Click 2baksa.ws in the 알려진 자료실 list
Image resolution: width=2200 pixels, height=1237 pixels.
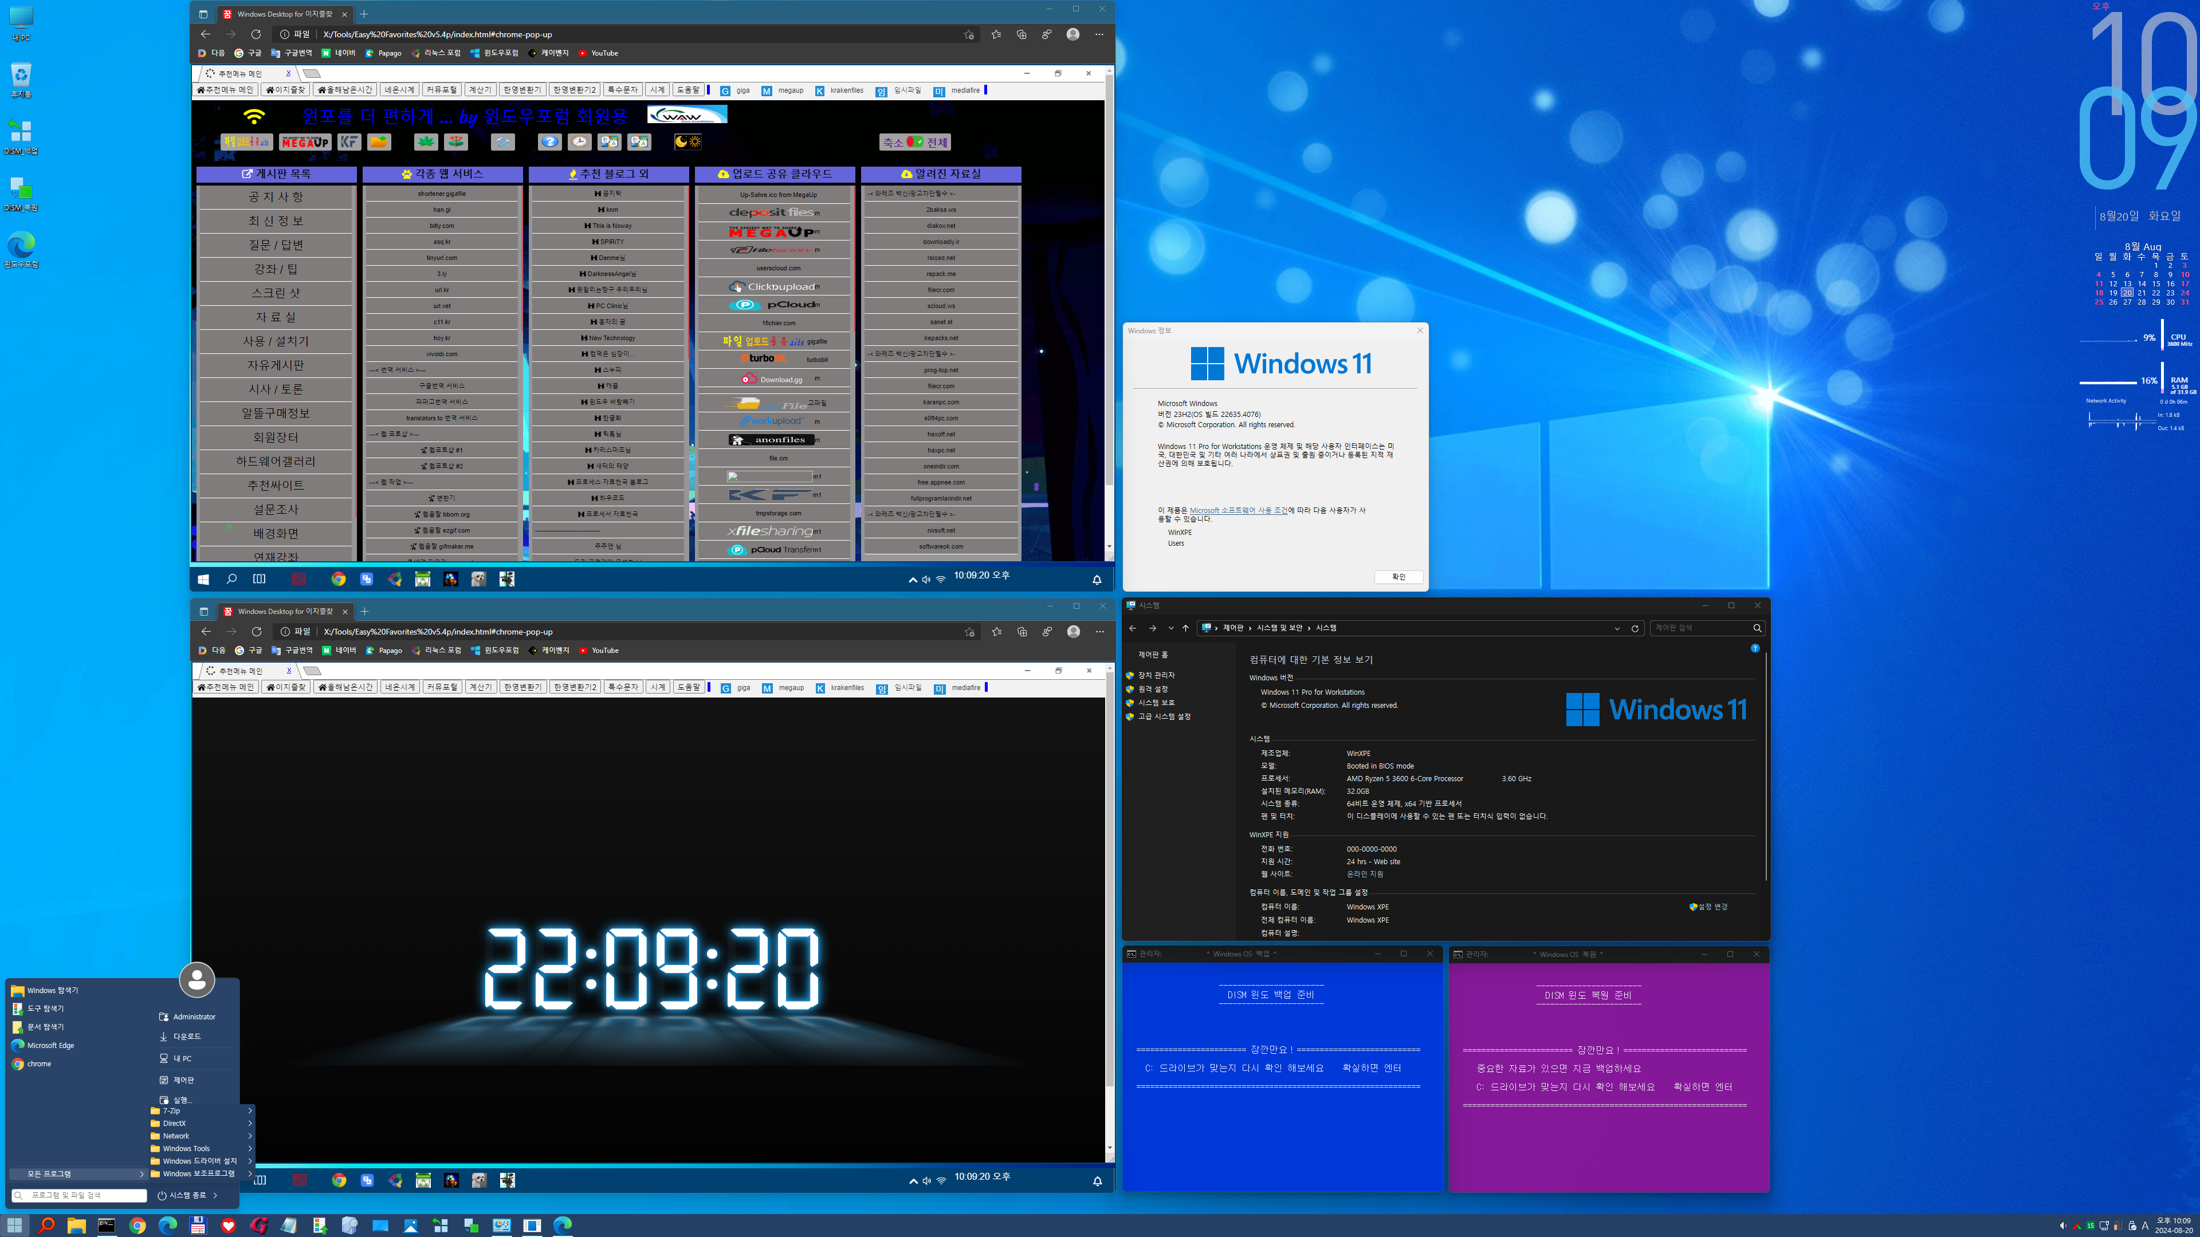(940, 210)
